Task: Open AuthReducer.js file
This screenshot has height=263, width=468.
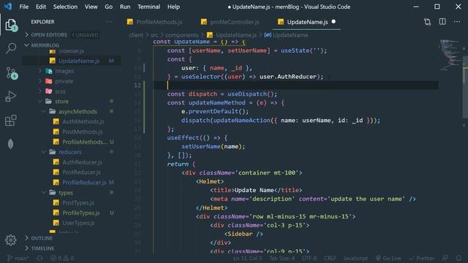Action: click(x=82, y=162)
